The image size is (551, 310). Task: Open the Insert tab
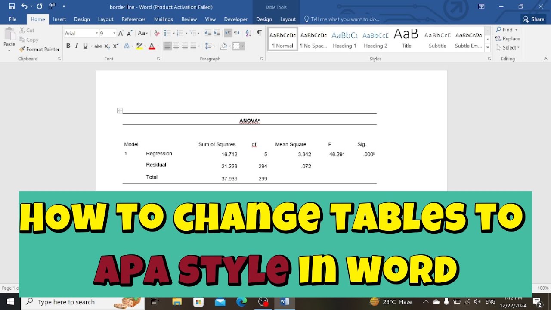tap(59, 19)
